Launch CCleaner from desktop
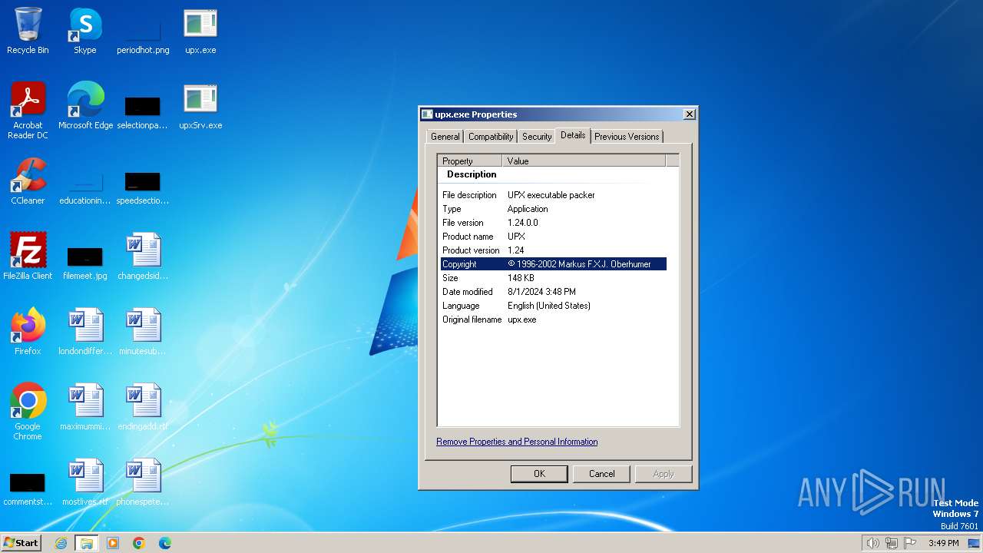The height and width of the screenshot is (553, 983). coord(28,181)
